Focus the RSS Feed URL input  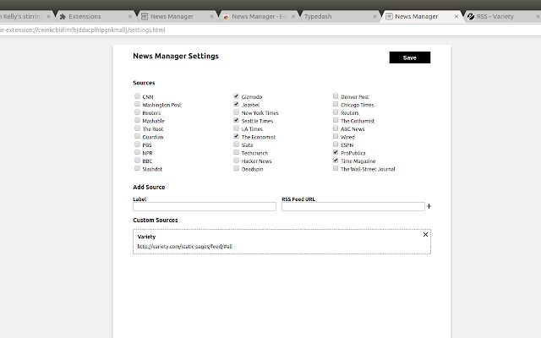coord(353,206)
